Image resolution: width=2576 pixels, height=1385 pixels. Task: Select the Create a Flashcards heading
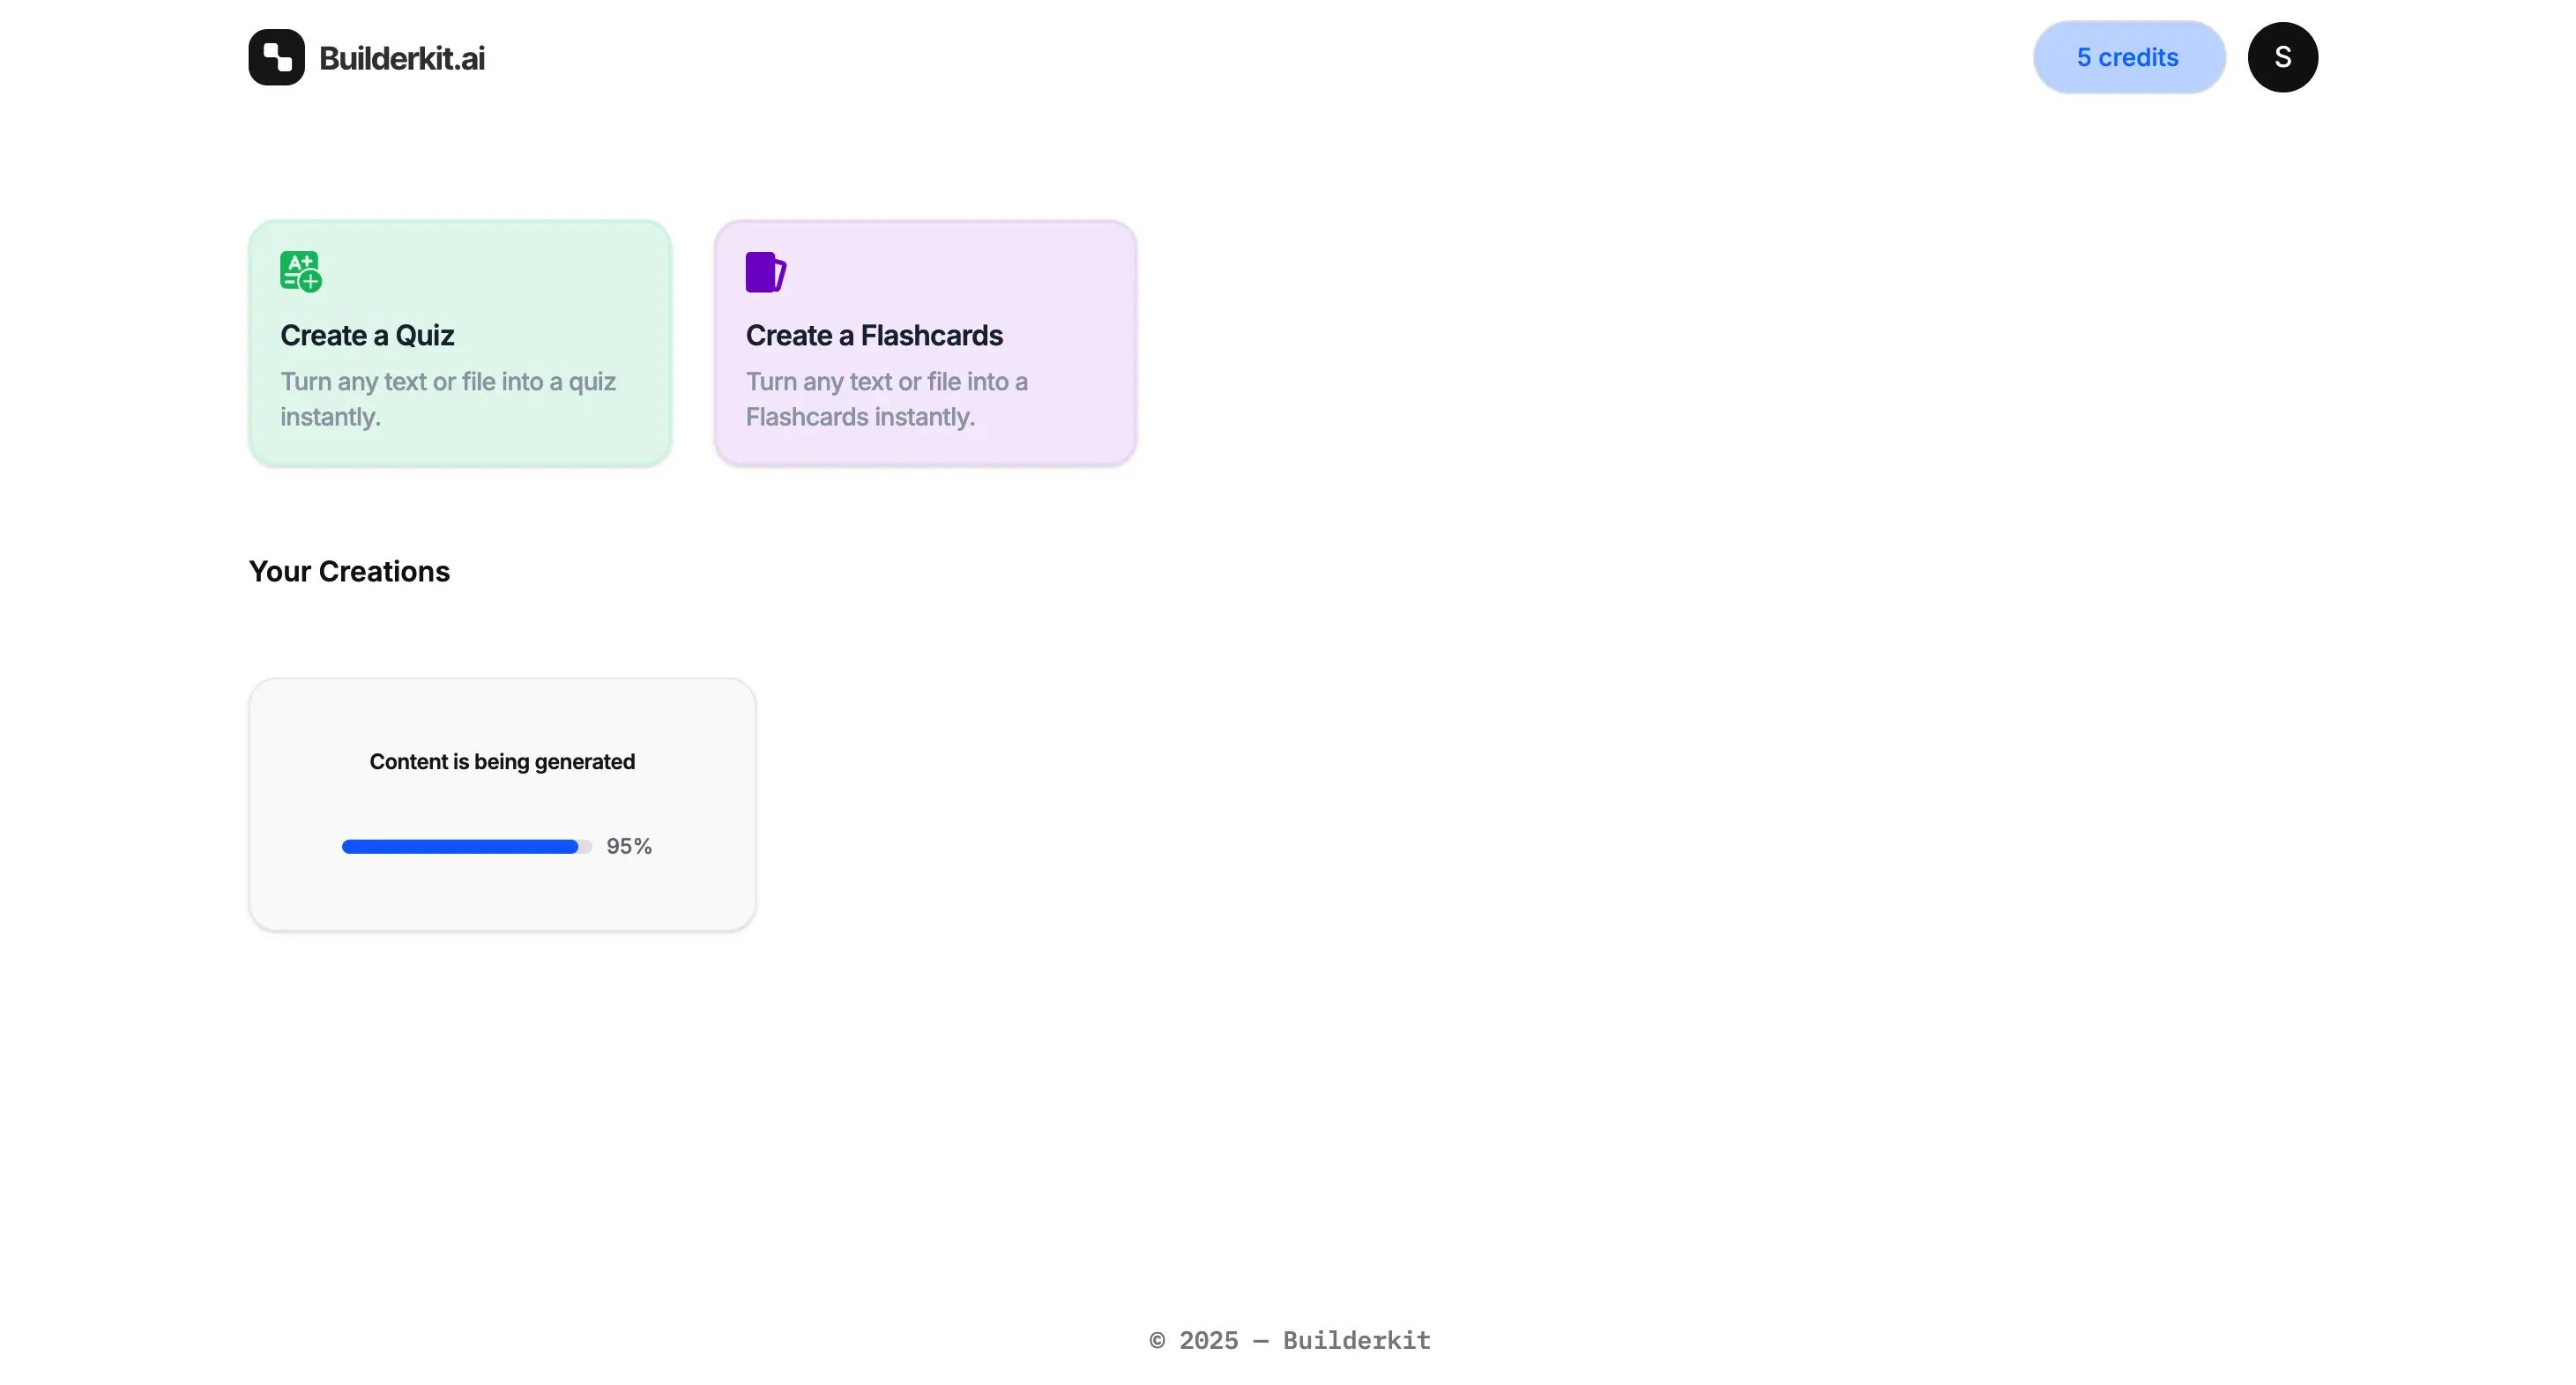[x=874, y=335]
